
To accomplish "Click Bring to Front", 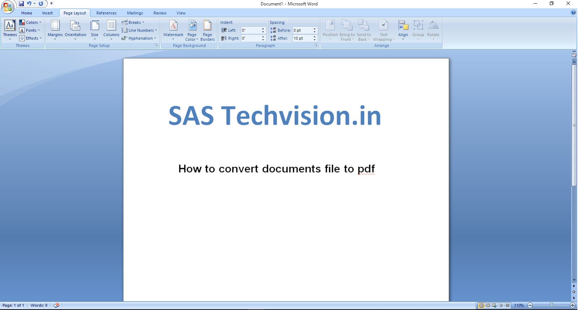I will [x=347, y=30].
